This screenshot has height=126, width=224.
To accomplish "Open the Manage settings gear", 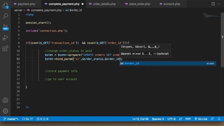I will pyautogui.click(x=6, y=111).
